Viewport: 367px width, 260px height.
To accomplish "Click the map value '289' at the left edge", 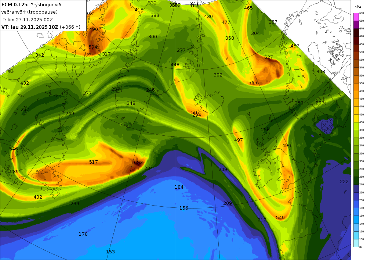I will pos(14,172).
